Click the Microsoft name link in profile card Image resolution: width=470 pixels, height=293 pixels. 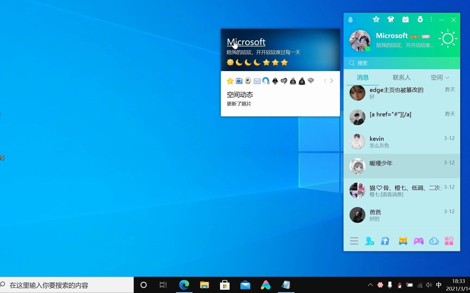tap(246, 42)
